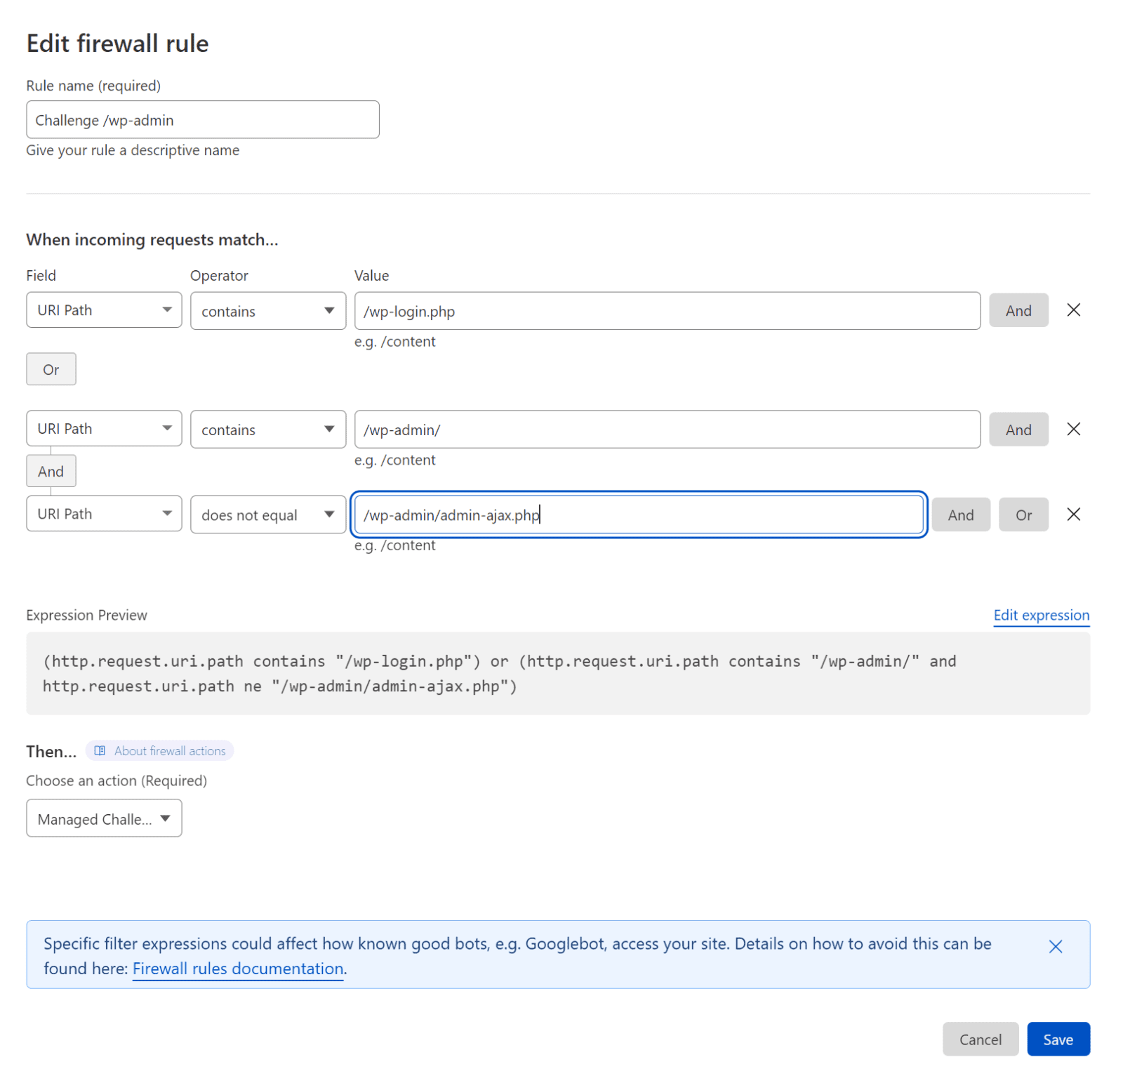Open the first URI Path field dropdown
Image resolution: width=1123 pixels, height=1083 pixels.
[x=104, y=310]
